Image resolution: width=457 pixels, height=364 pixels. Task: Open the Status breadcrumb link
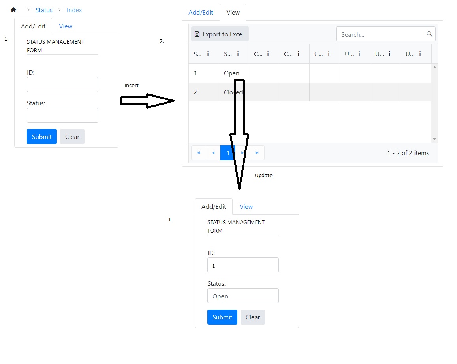point(44,10)
